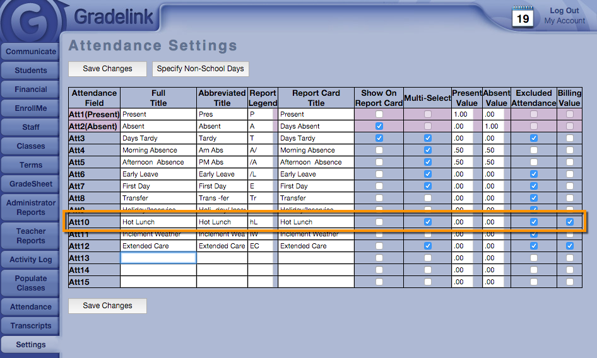Click the Log Out link

(x=564, y=11)
